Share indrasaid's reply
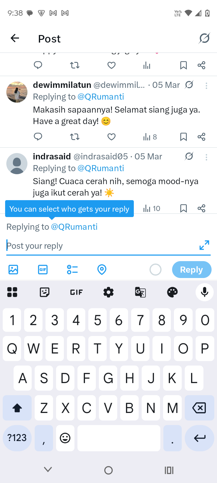This screenshot has width=217, height=483. pos(201,208)
